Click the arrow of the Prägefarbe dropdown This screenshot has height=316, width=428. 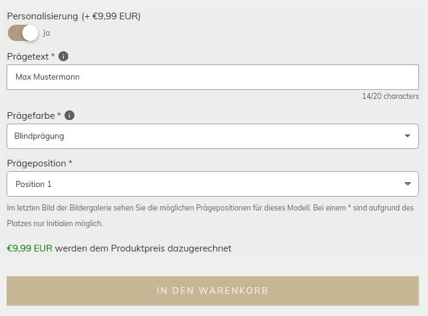[408, 136]
